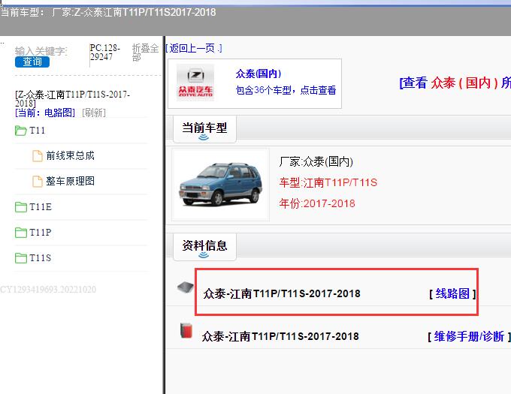Click the gray chip icon beside 线路图 row
This screenshot has width=511, height=394.
(185, 287)
